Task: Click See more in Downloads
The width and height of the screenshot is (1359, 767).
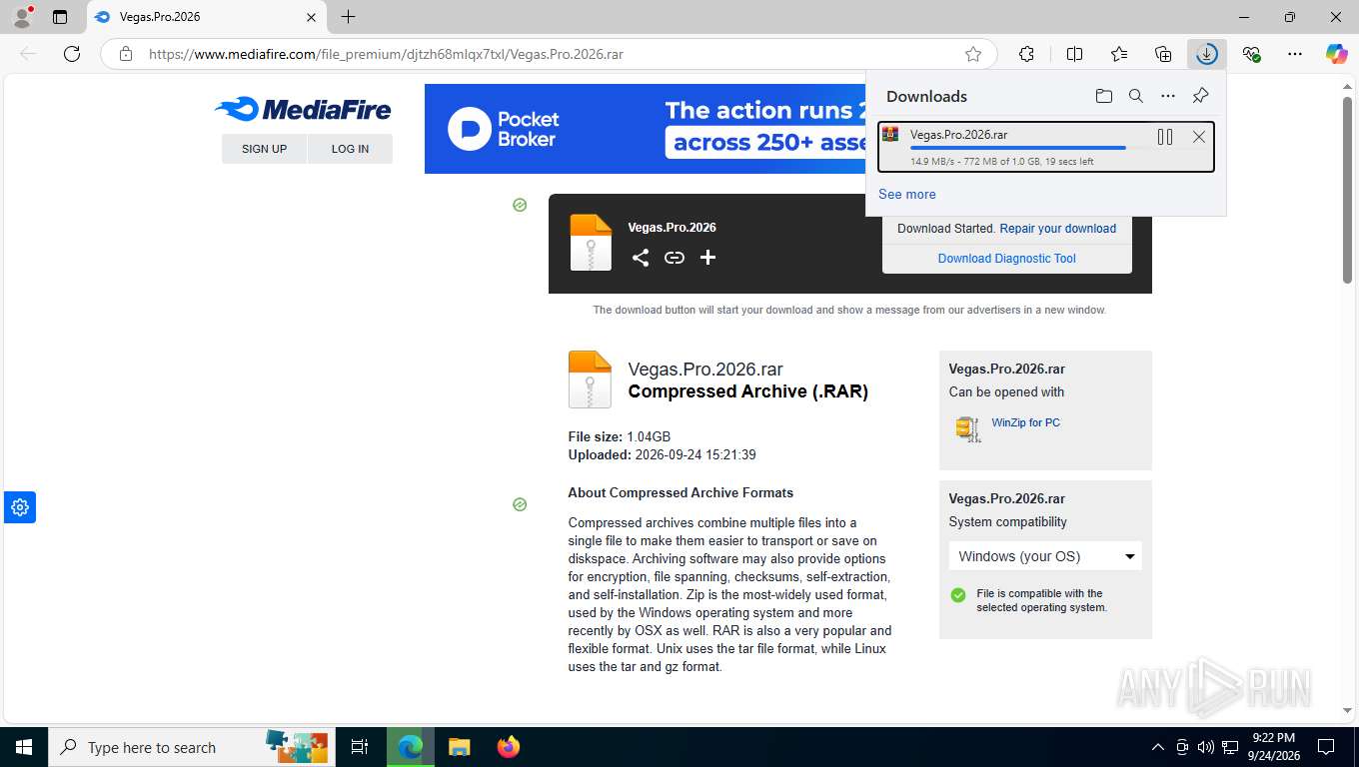Action: click(x=907, y=194)
